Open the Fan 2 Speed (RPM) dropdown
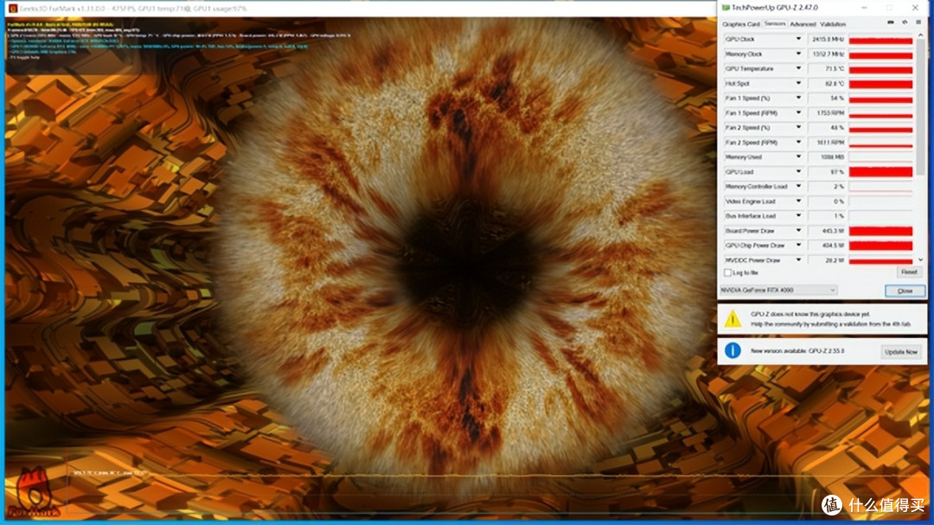 point(799,143)
